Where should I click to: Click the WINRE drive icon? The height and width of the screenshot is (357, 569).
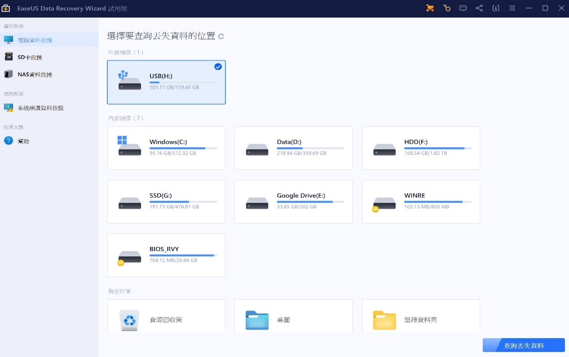[x=384, y=204]
